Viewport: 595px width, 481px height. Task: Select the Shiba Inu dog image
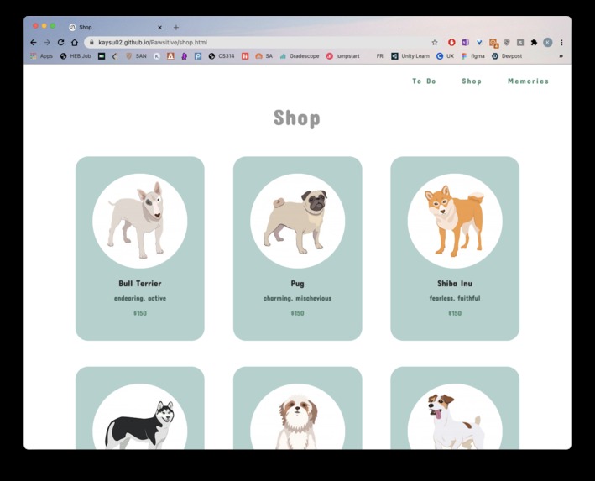(x=455, y=221)
